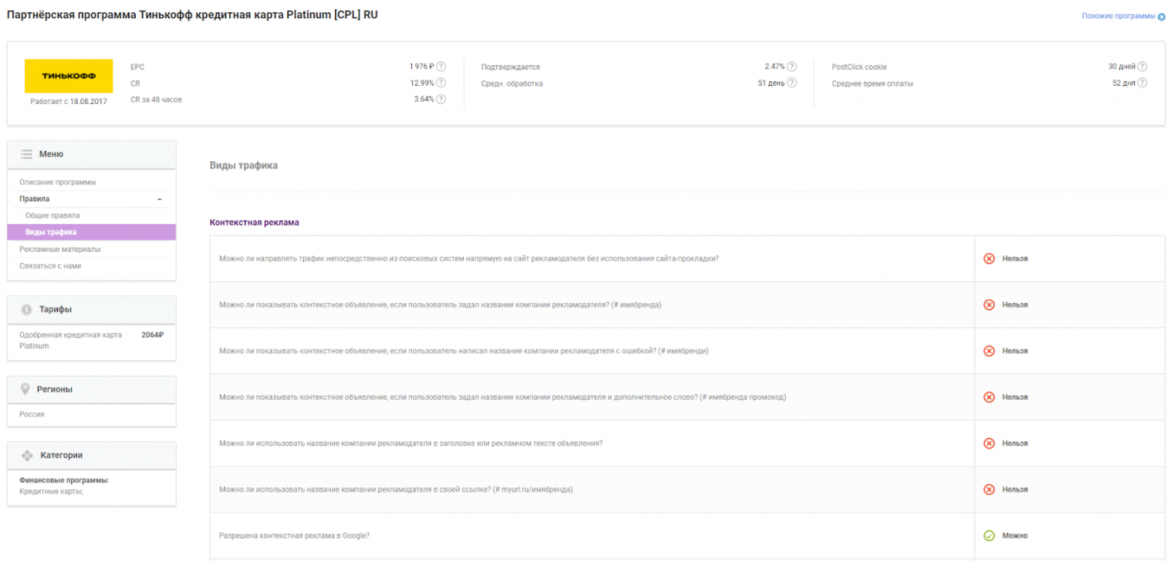Click the Среднее время оплаты value 52 дня

click(x=1123, y=83)
